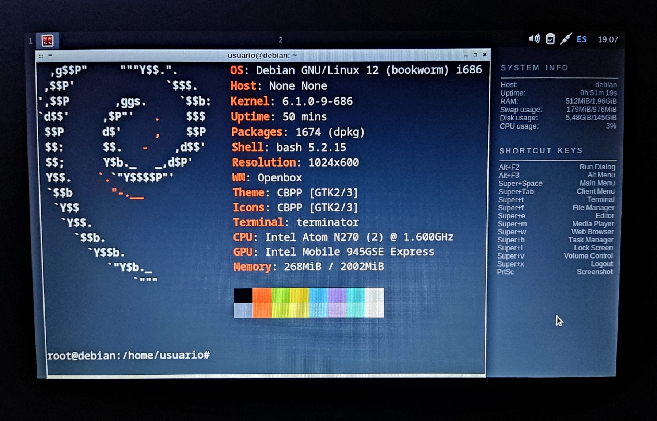Click the Disk usage value '5,48GiB/145GiB'
This screenshot has height=421, width=657.
click(591, 118)
